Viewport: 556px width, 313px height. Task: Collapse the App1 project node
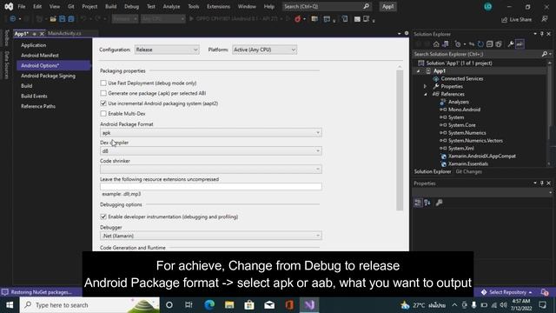(418, 71)
